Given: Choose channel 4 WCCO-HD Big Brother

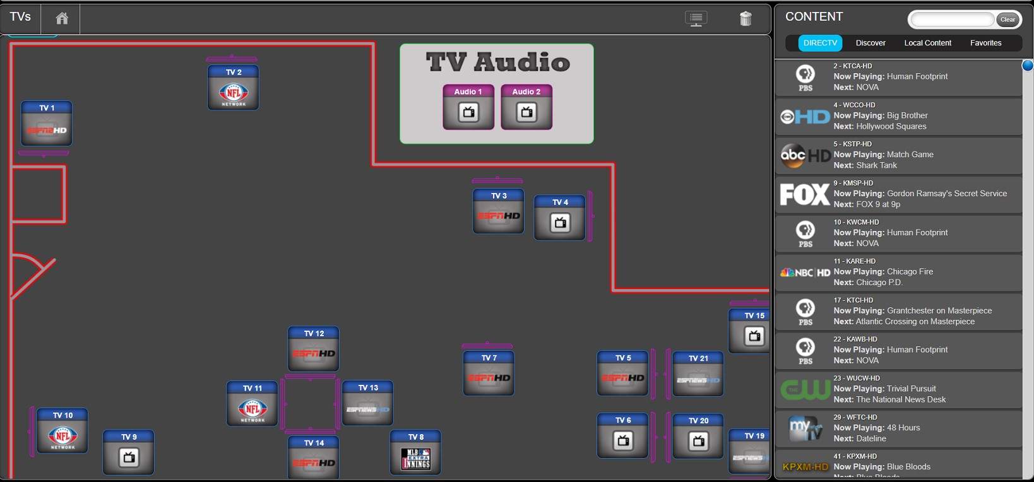Looking at the screenshot, I should click(898, 116).
